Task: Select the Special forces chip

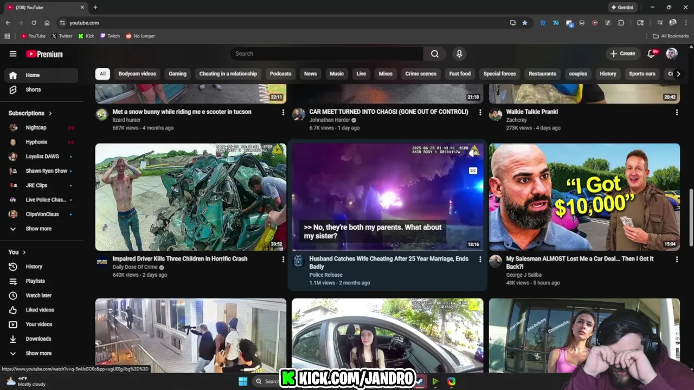Action: (499, 74)
